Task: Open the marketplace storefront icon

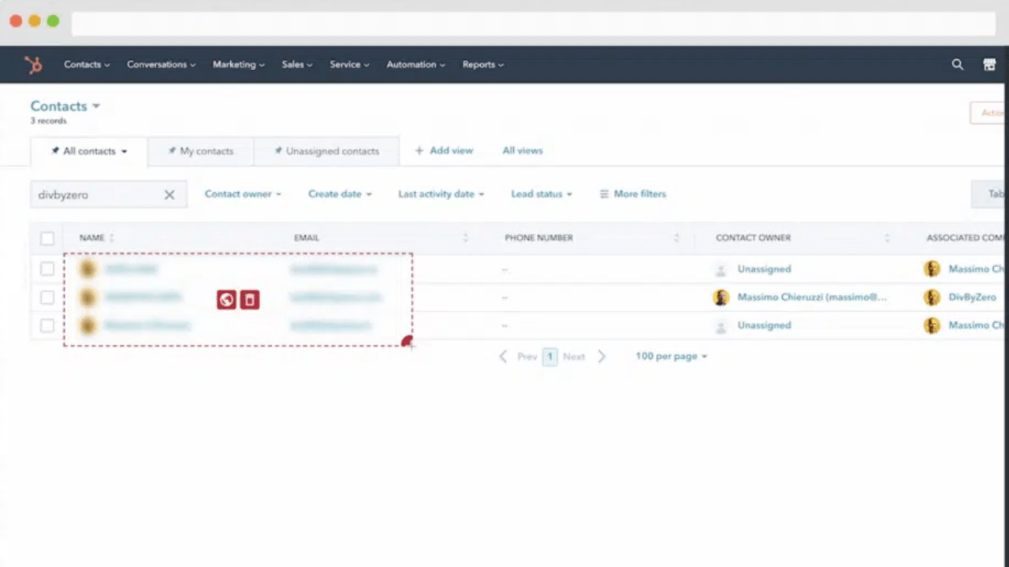Action: tap(989, 65)
